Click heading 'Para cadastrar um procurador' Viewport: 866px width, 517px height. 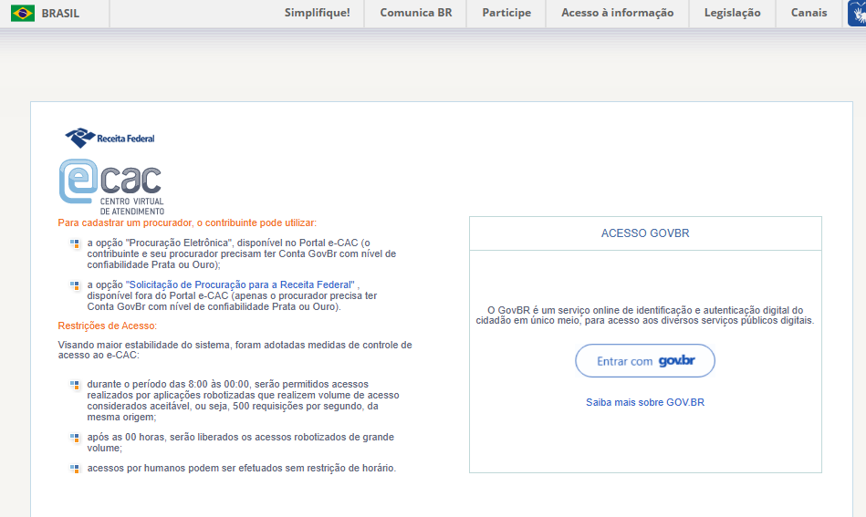pos(187,222)
